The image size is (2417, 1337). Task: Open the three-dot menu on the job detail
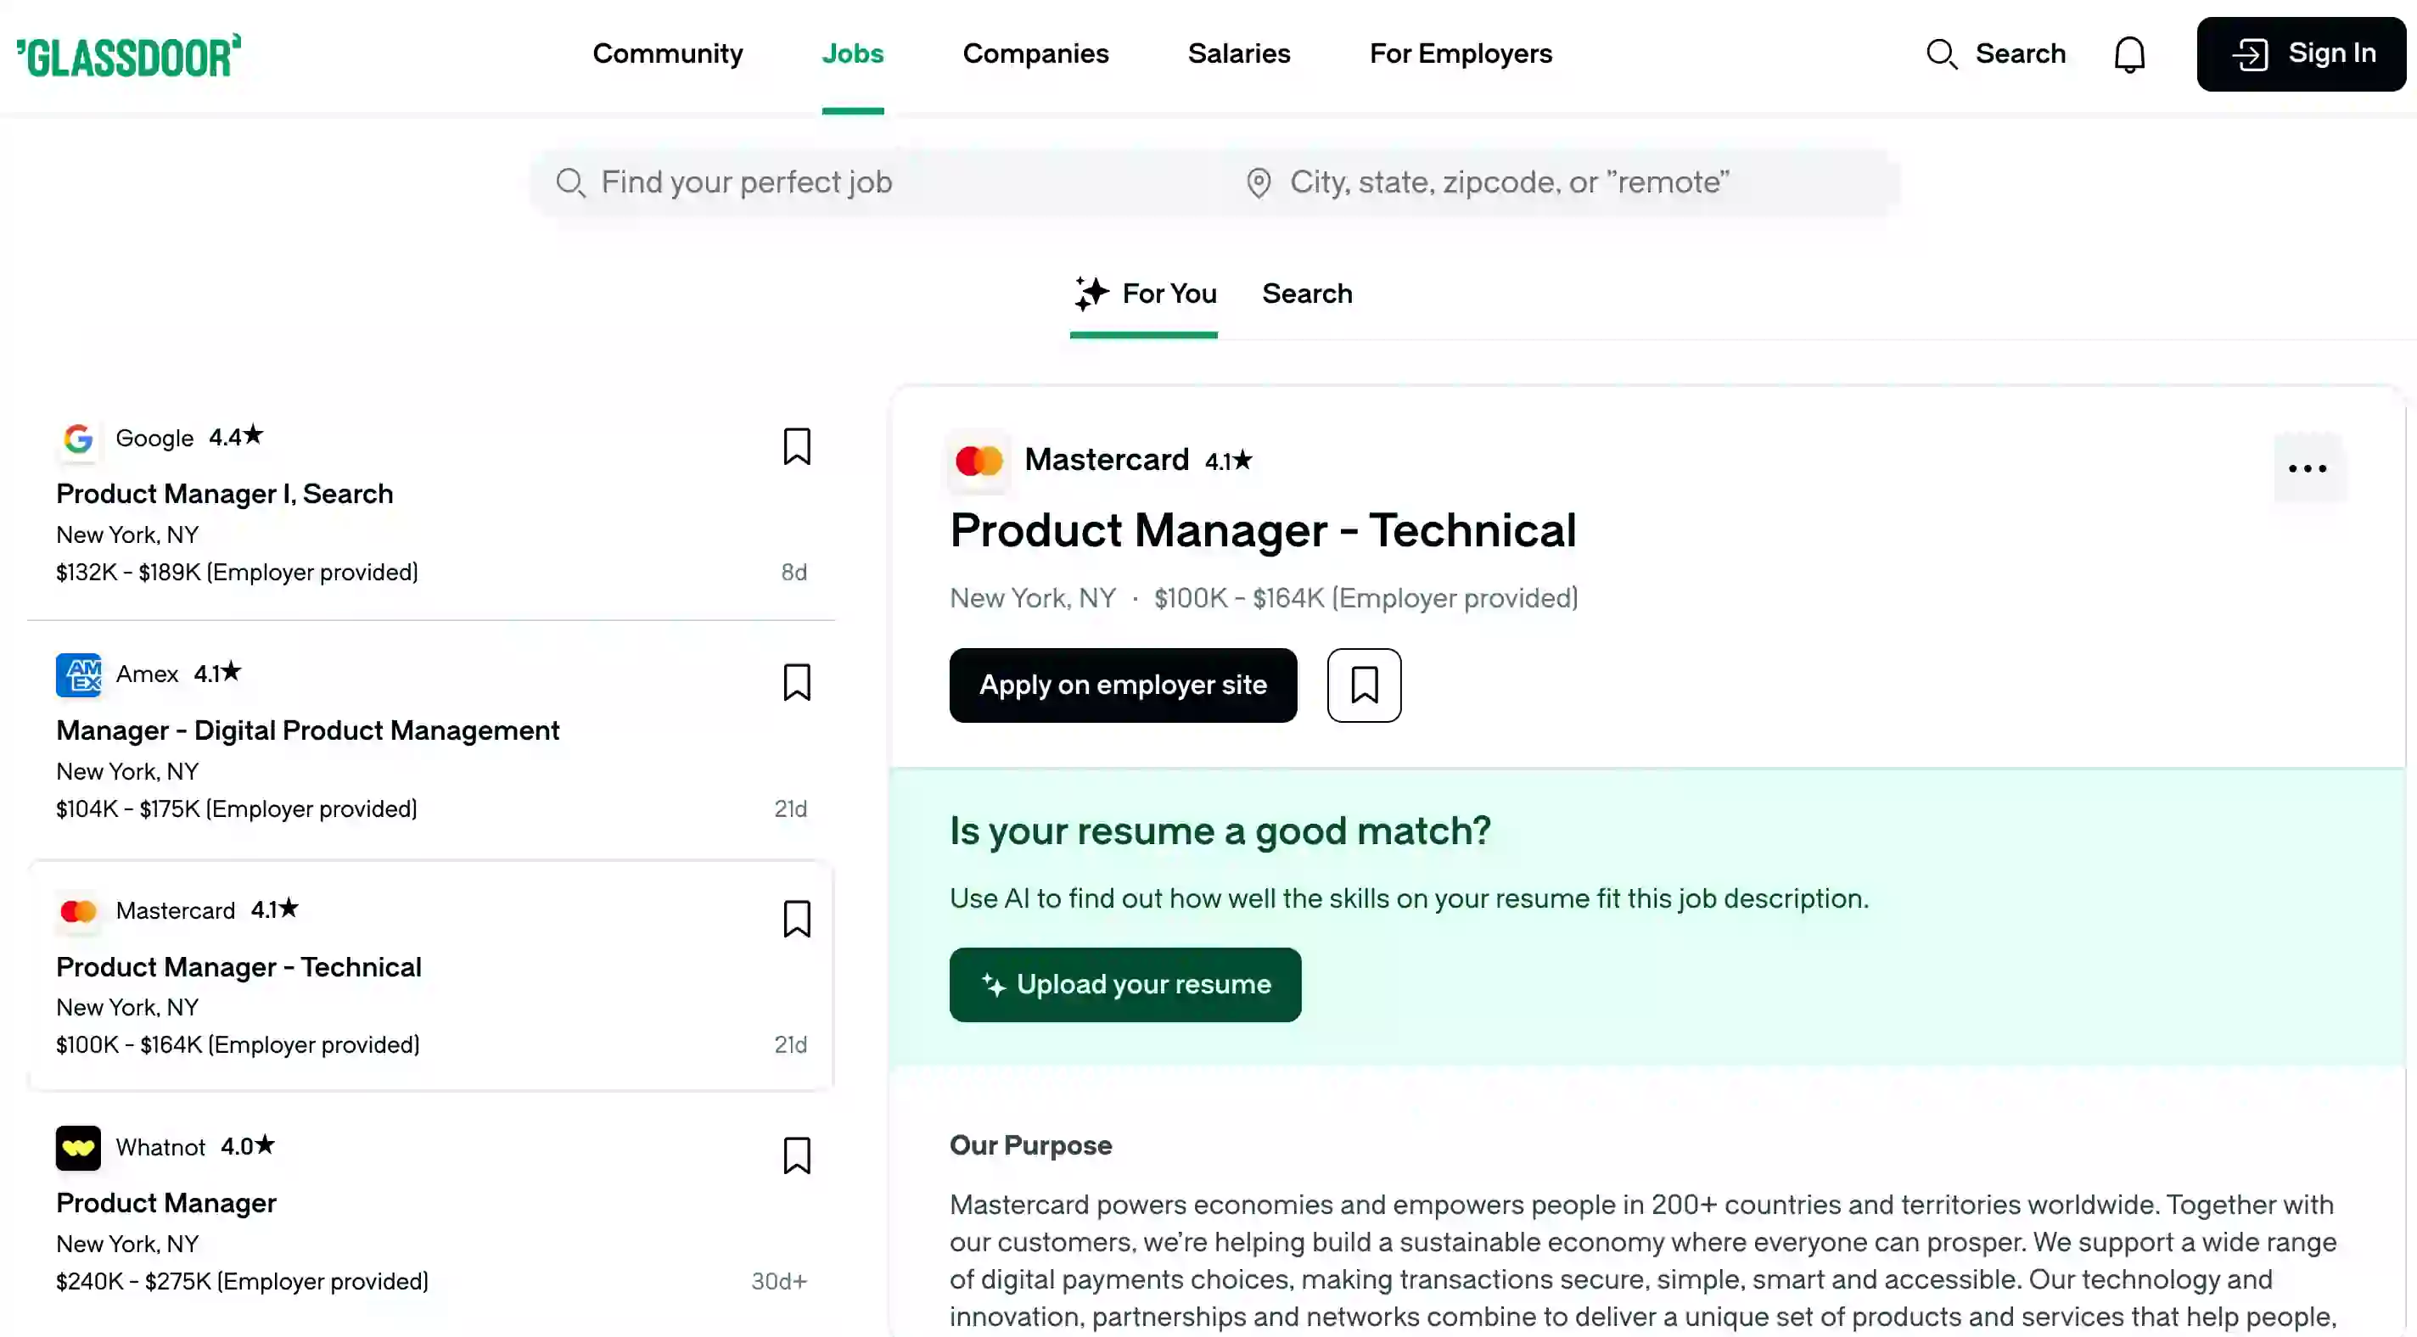coord(2308,468)
